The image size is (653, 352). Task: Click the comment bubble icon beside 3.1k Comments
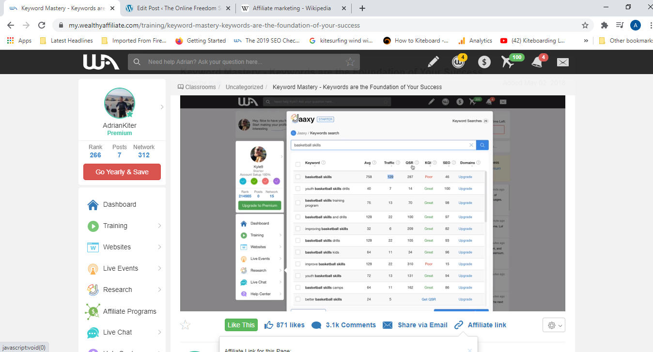[316, 325]
